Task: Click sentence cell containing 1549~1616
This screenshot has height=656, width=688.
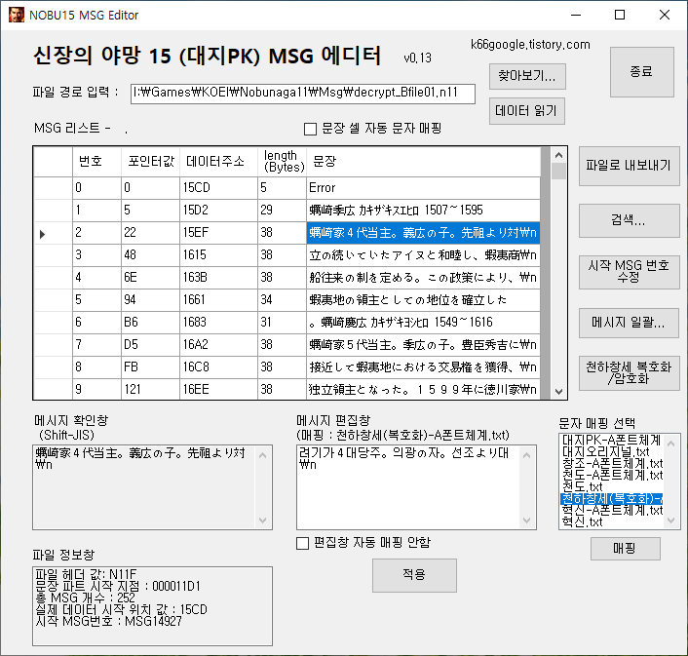Action: tap(423, 322)
